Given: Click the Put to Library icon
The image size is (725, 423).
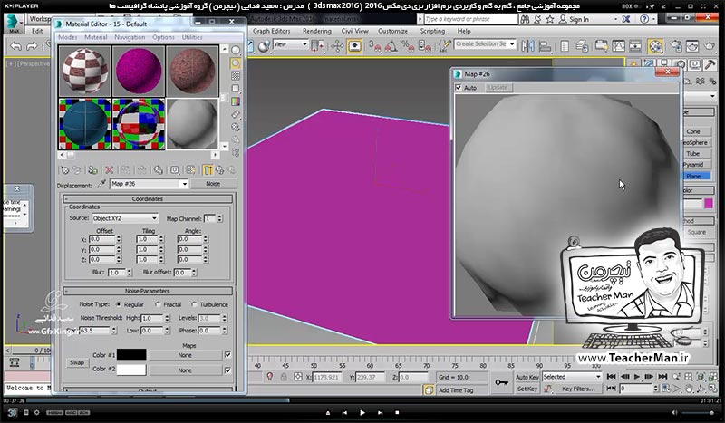Looking at the screenshot, I should pos(158,170).
